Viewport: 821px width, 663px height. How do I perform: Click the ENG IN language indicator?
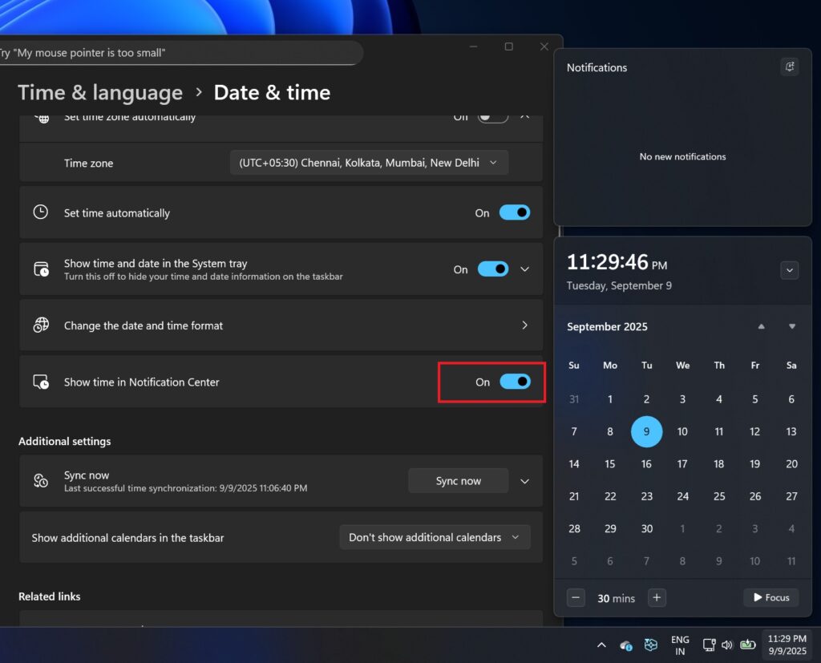(x=679, y=645)
